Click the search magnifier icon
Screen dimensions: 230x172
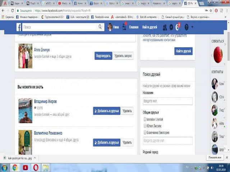100,27
